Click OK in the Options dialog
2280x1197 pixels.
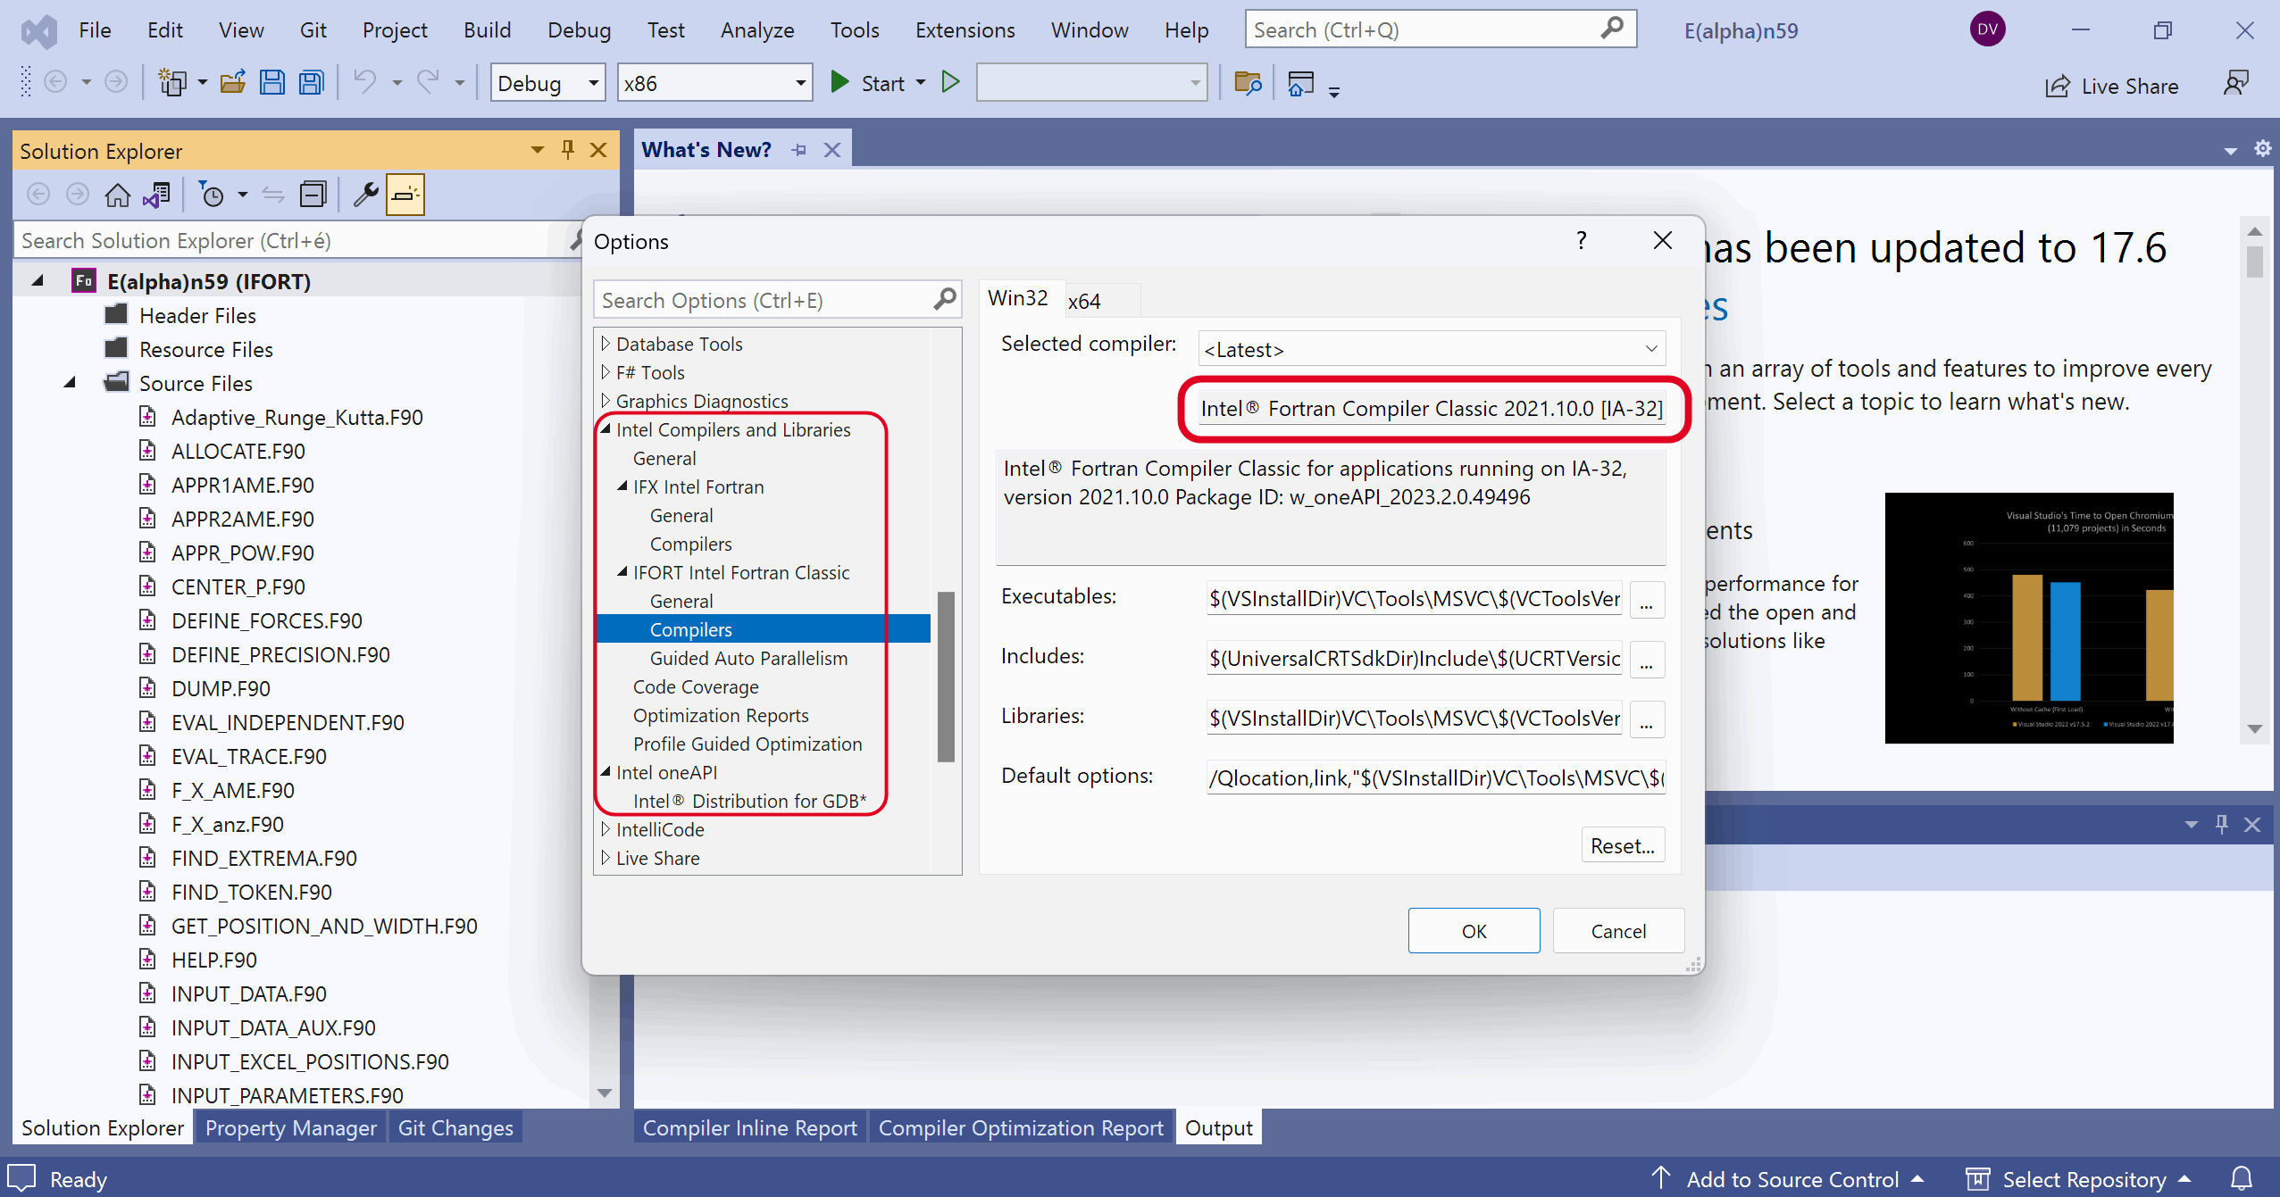tap(1474, 931)
